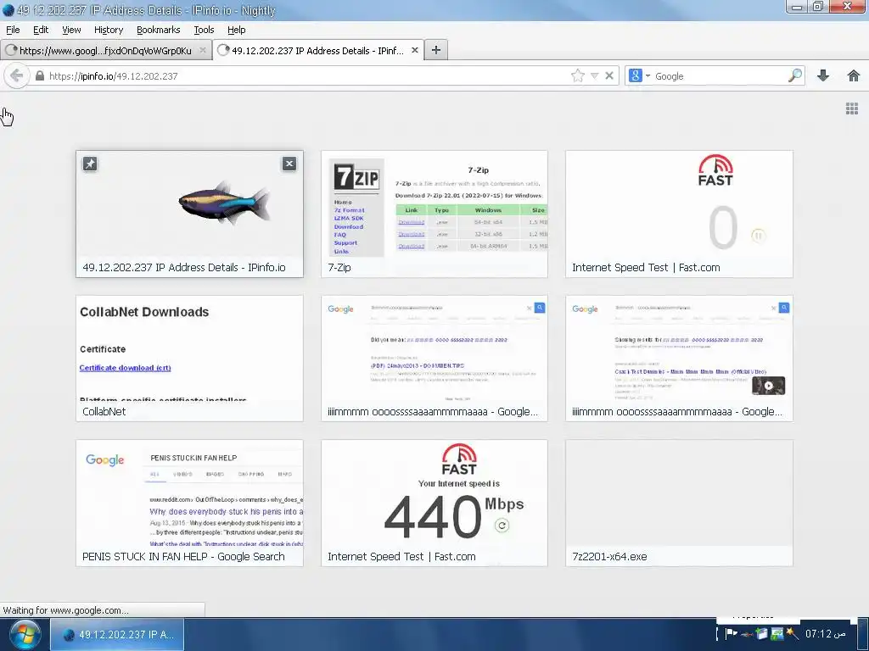This screenshot has height=651, width=869.
Task: Click the taskbar clock showing 07:12
Action: [826, 634]
